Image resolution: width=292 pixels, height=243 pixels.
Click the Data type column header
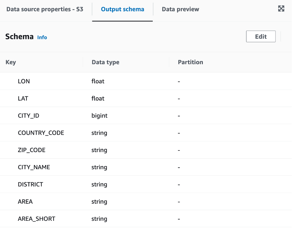coord(105,62)
